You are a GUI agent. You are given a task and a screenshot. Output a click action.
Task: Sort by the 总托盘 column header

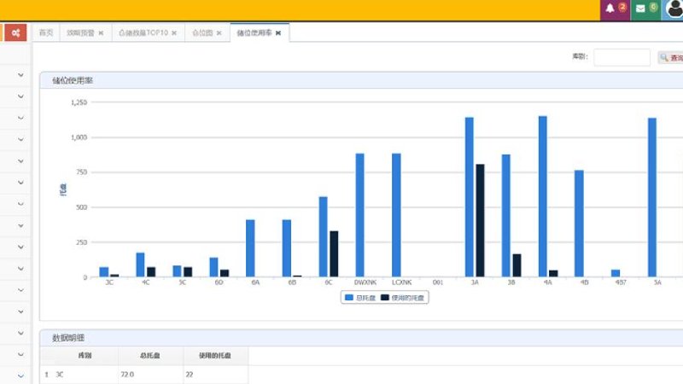pos(150,356)
